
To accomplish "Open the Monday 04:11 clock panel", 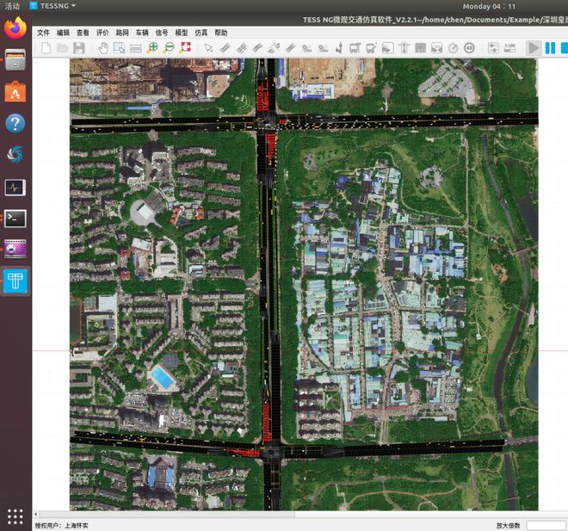I will 489,6.
